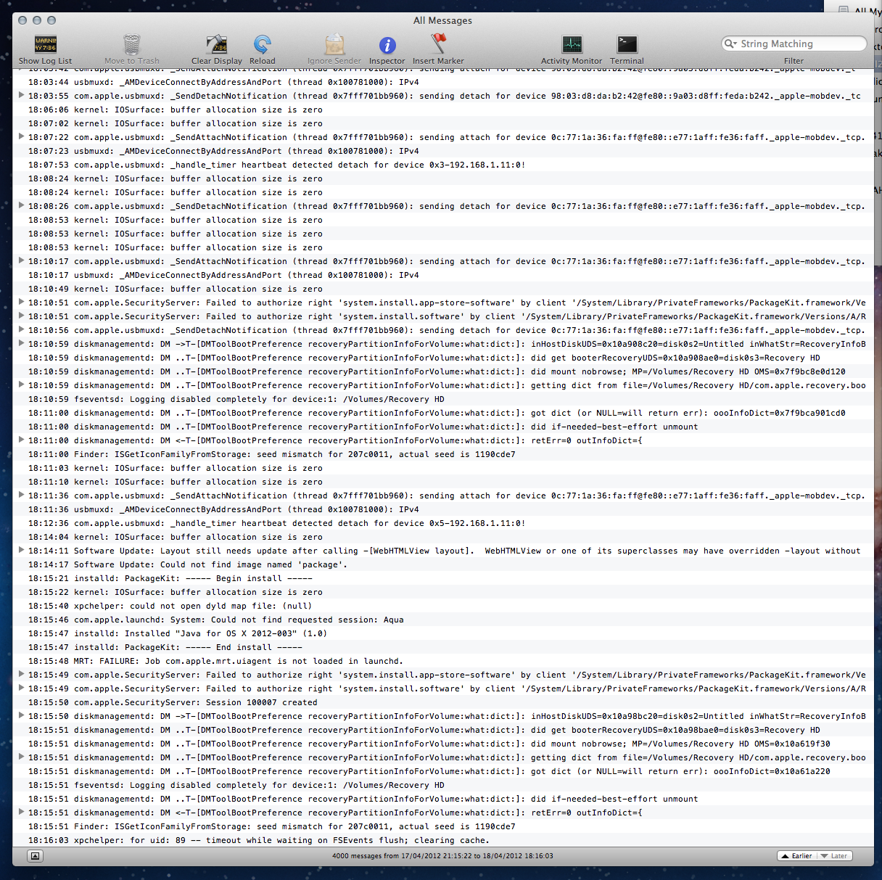Select 18:11:00 'got dict (or NULL' row
Viewport: 882px width, 880px height.
pos(443,413)
